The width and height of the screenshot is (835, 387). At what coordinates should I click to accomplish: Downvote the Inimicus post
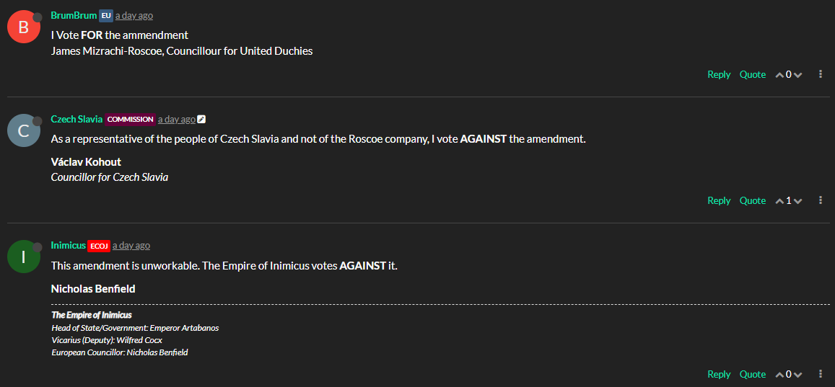coord(797,375)
